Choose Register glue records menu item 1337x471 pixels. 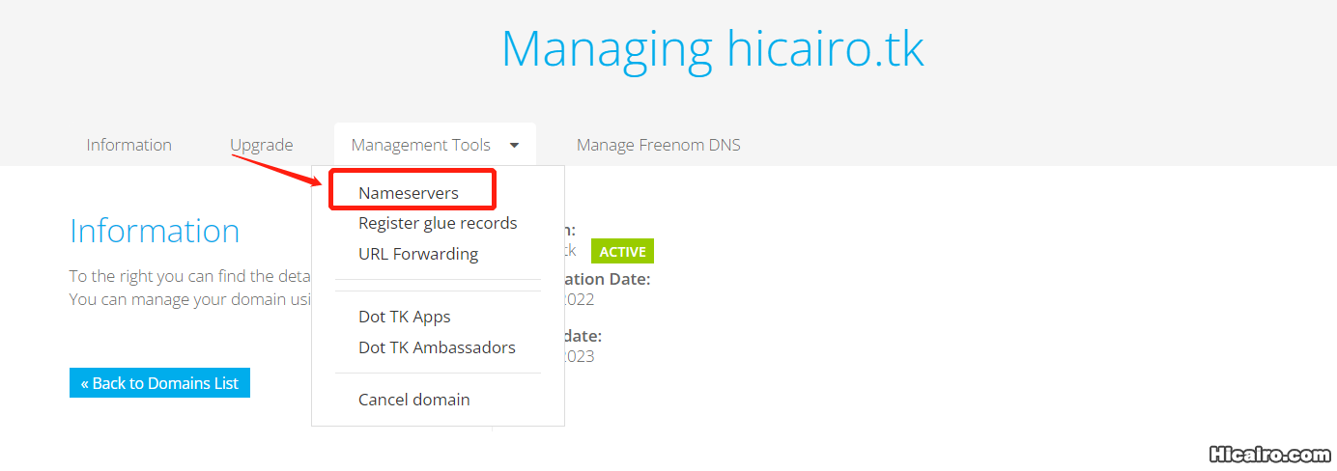coord(438,223)
